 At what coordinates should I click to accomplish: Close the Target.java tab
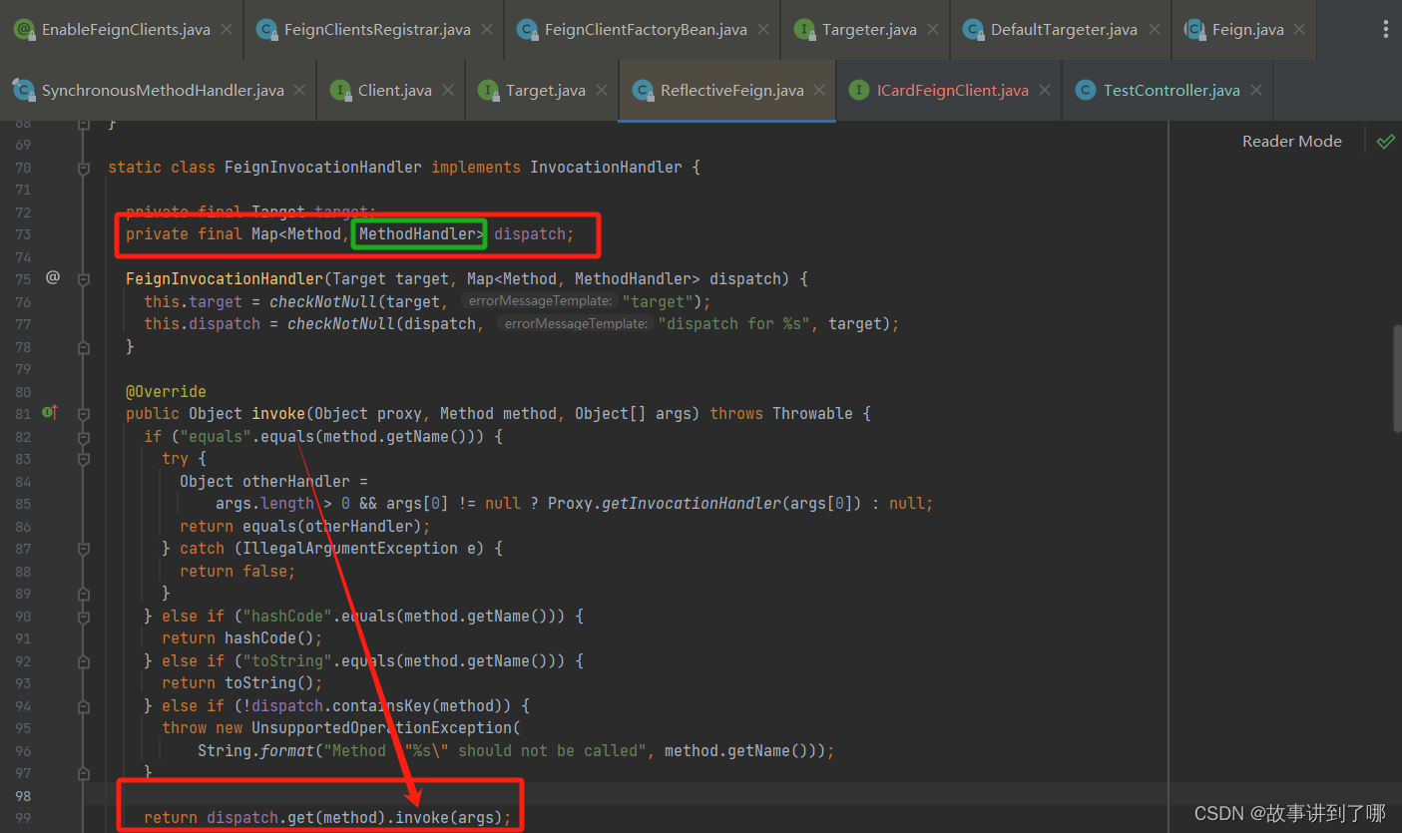tap(601, 90)
